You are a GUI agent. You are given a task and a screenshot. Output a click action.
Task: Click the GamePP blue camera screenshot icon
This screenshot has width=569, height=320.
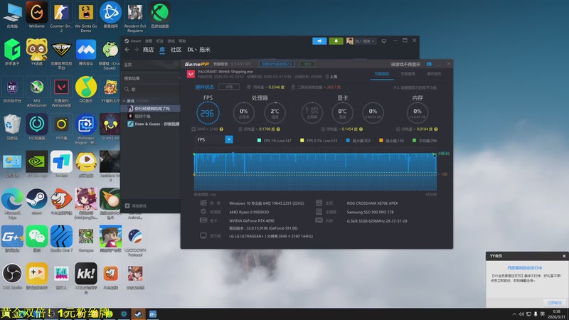pos(429,64)
